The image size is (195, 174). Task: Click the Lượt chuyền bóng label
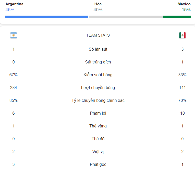(x=98, y=88)
